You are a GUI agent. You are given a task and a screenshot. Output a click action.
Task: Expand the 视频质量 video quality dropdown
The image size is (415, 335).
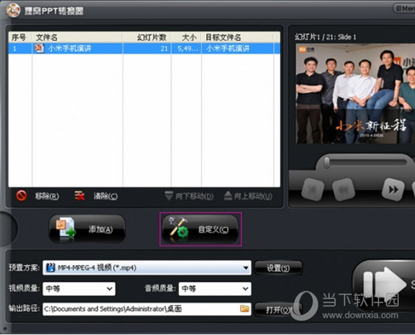(x=109, y=289)
